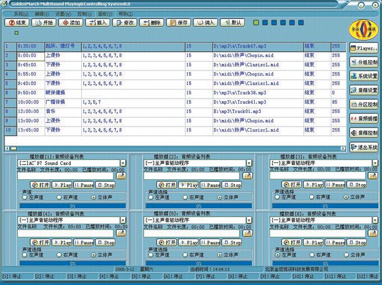Viewport: 382px width, 285px height.
Task: Click the browse file icon in 播放器[3]
Action: [x=373, y=176]
